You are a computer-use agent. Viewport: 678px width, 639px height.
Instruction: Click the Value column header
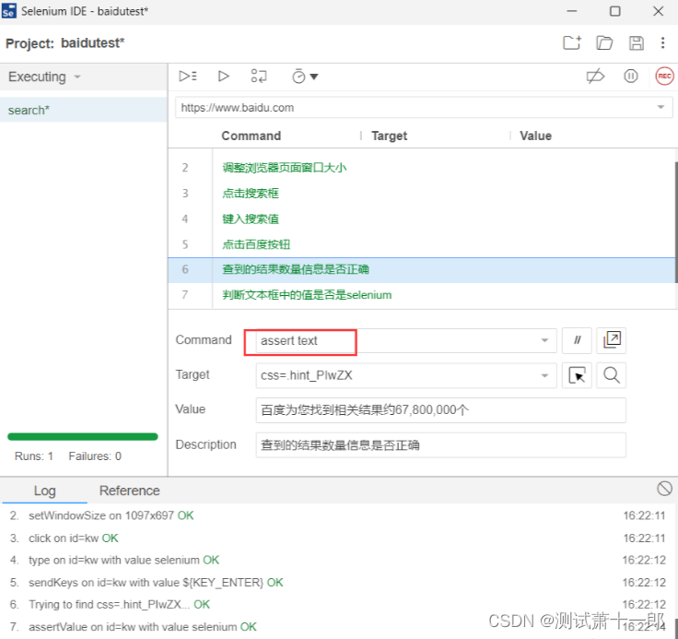tap(535, 136)
